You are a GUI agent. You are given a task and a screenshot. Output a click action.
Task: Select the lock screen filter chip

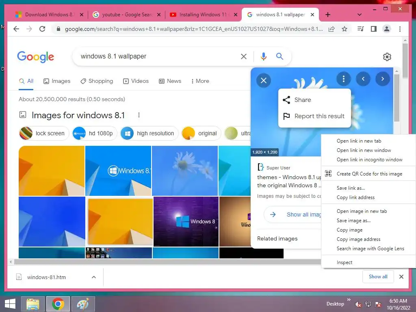44,133
